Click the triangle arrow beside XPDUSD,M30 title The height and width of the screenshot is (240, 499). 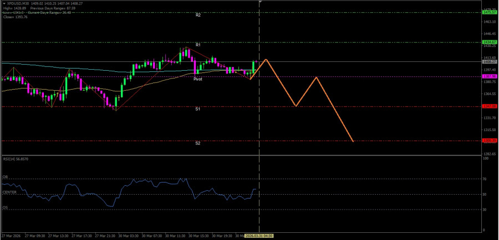click(x=4, y=3)
